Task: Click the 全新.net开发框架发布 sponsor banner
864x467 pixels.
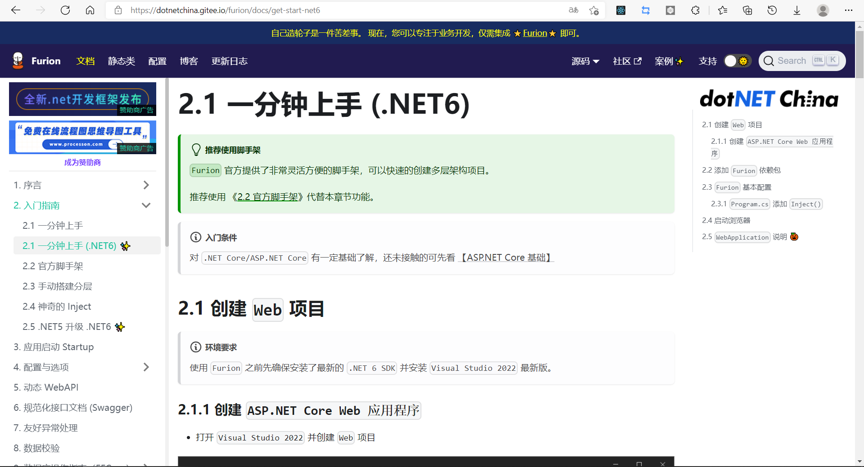Action: [82, 99]
